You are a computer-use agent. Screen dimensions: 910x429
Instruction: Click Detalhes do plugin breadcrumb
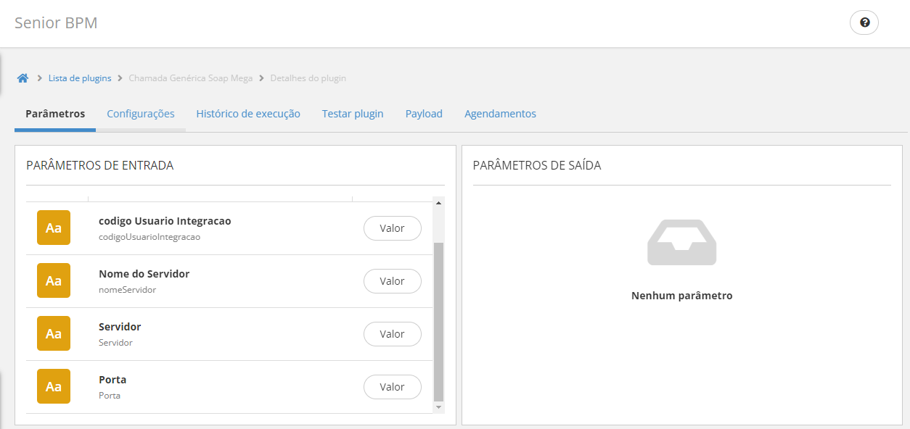point(308,78)
